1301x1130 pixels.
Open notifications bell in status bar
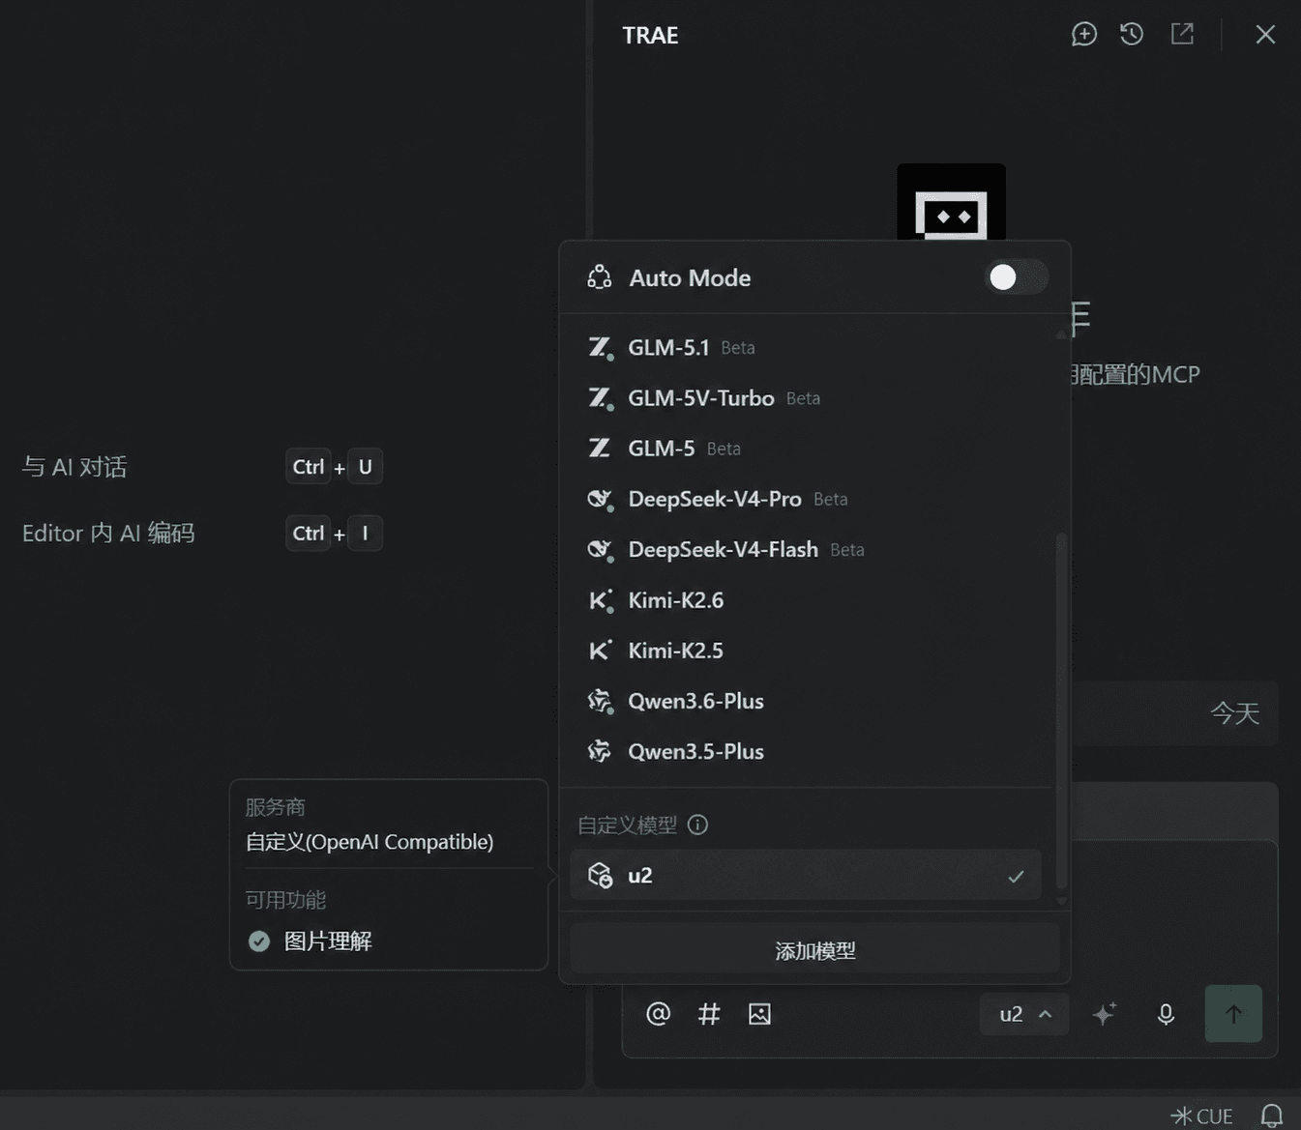tap(1272, 1116)
